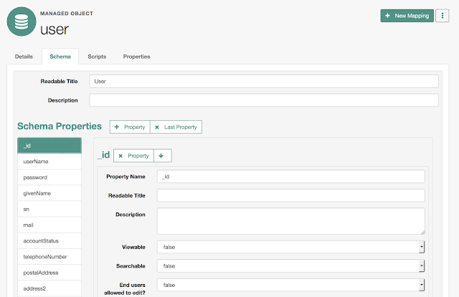Open the Properties tab
459x297 pixels.
click(x=137, y=57)
